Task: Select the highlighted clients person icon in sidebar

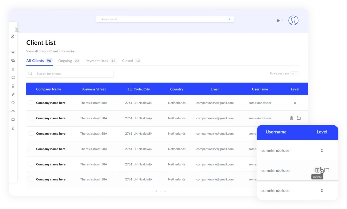Action: (x=13, y=69)
